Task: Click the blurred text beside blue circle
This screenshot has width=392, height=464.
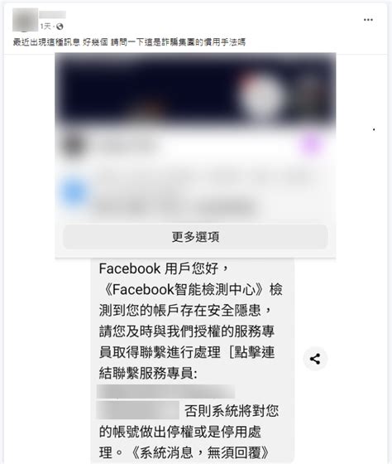Action: [201, 192]
